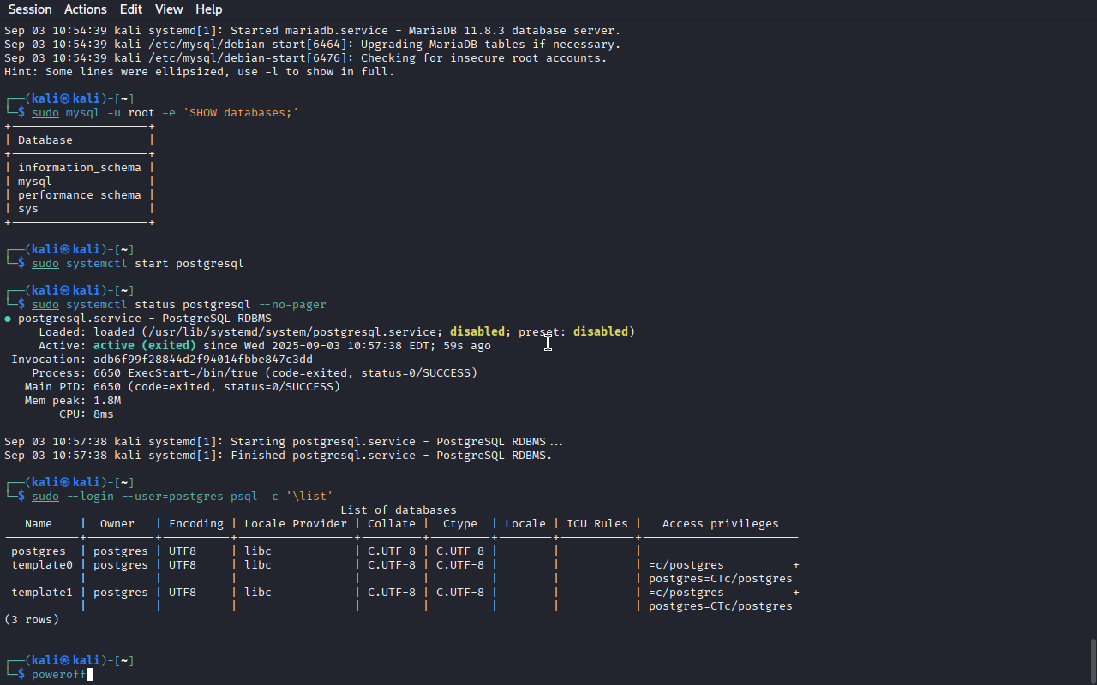Open the View menu
Image resolution: width=1097 pixels, height=685 pixels.
tap(169, 9)
